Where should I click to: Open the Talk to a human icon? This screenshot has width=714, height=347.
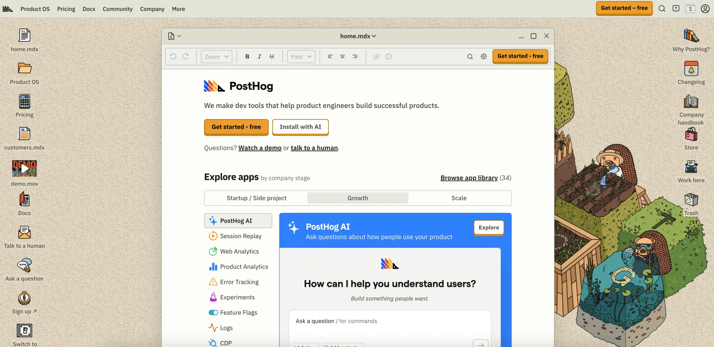coord(24,232)
